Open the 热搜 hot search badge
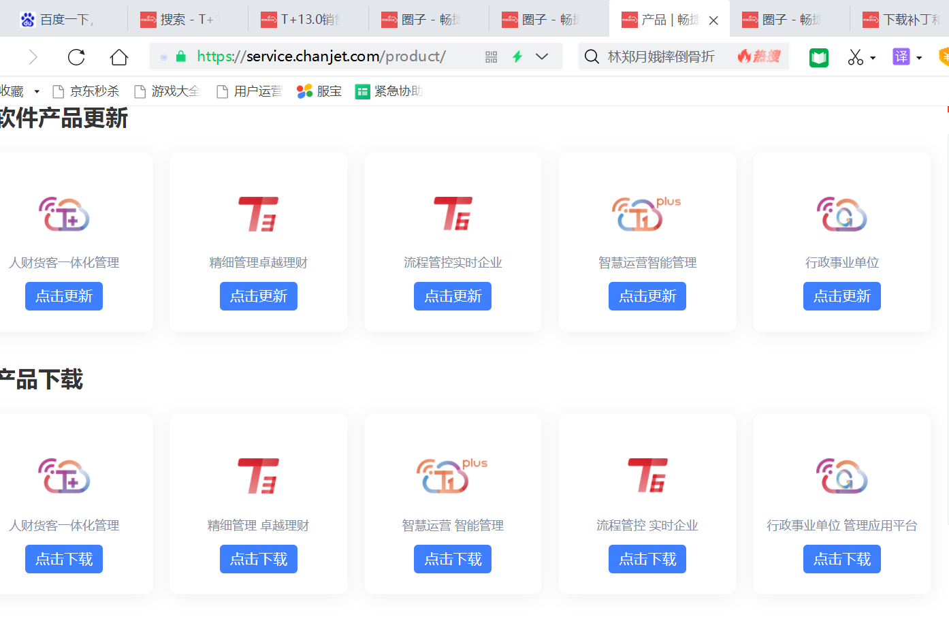The width and height of the screenshot is (949, 621). coord(758,57)
